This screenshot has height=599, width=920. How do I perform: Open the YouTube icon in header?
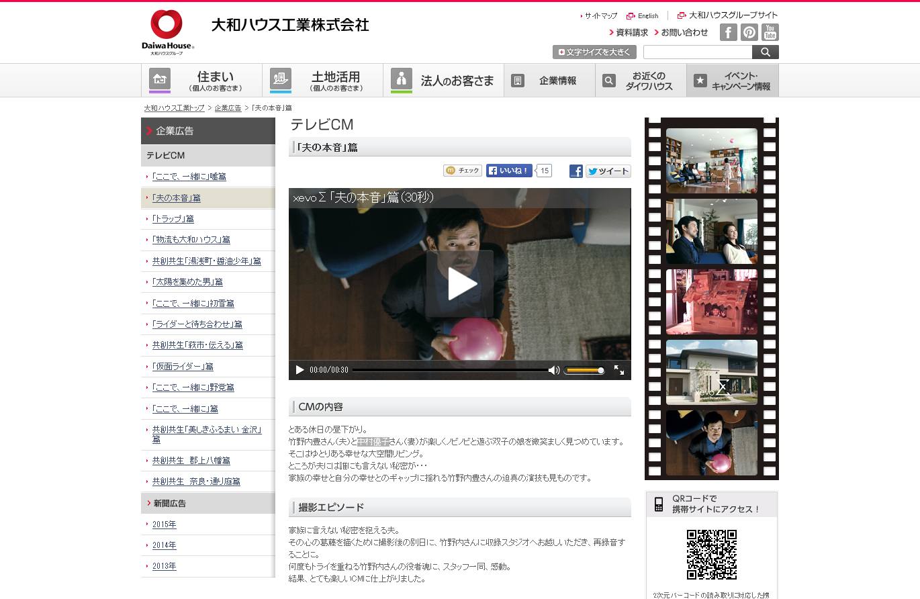pyautogui.click(x=770, y=32)
